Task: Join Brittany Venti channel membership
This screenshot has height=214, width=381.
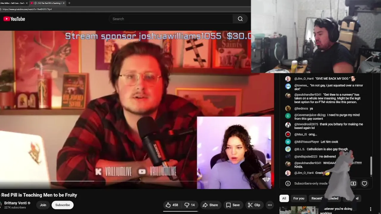Action: [x=43, y=205]
